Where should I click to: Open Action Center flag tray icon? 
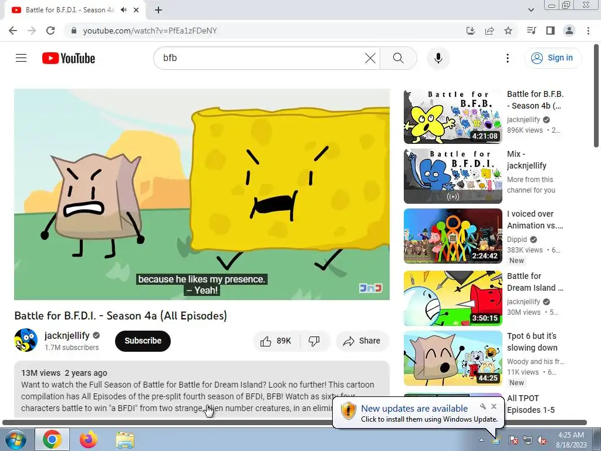[513, 440]
